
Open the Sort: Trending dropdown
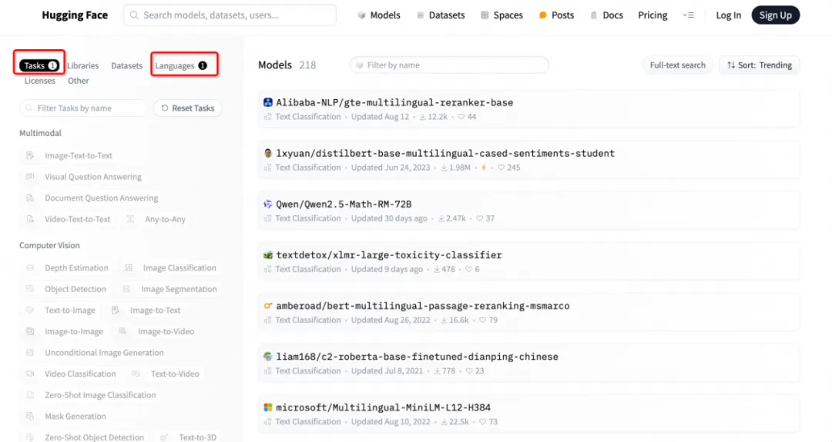[x=760, y=65]
